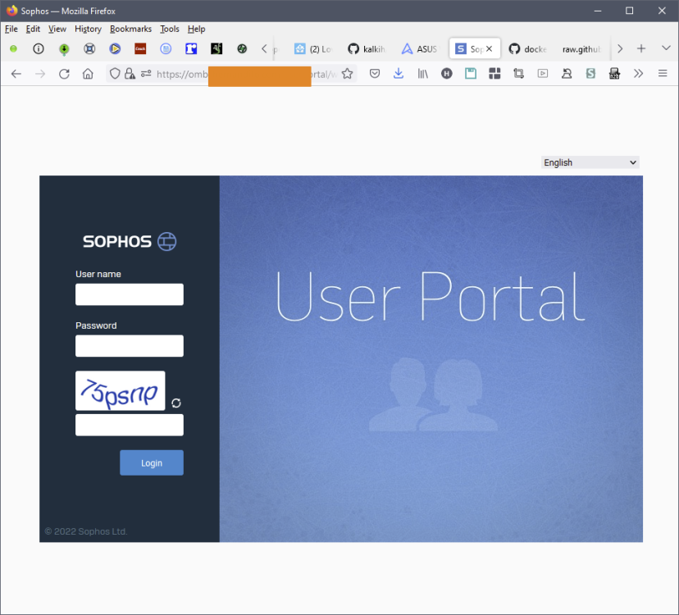Open the Downloads panel
This screenshot has height=615, width=679.
point(399,74)
